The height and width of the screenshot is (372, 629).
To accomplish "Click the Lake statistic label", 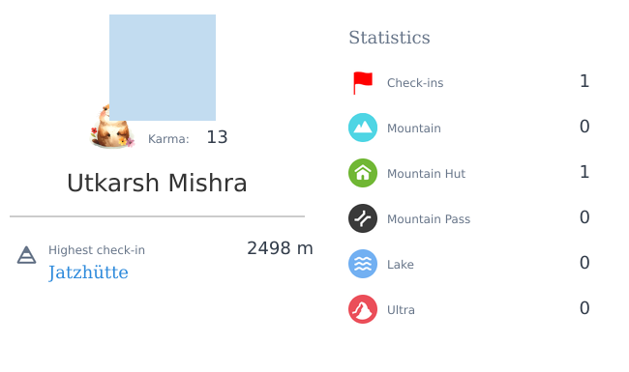I will point(401,265).
